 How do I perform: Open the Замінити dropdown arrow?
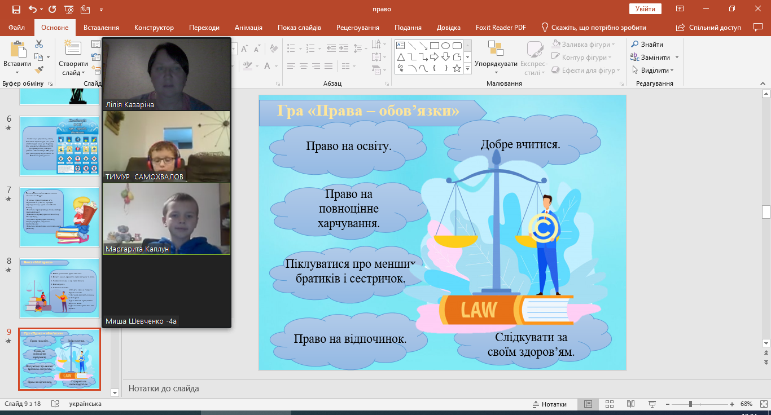677,58
